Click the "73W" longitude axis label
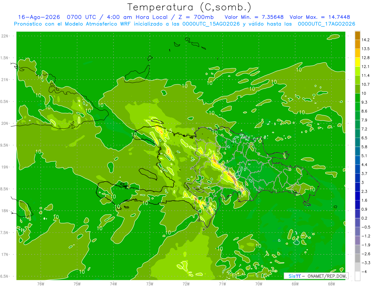 (x=150, y=284)
